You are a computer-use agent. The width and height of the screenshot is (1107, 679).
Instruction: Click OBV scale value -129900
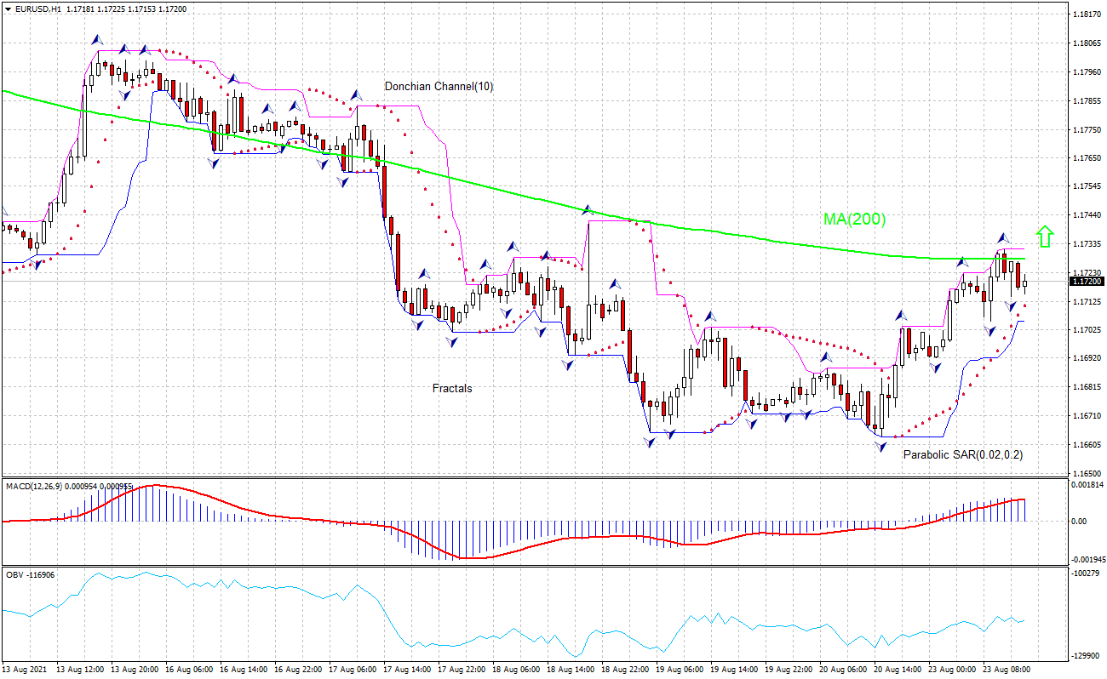tap(1087, 655)
